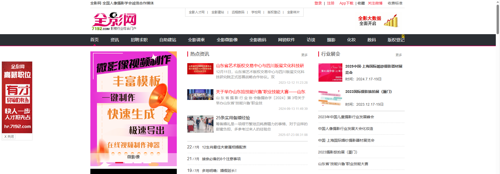
Task: Select 首页 in main navigation
Action: pos(95,40)
